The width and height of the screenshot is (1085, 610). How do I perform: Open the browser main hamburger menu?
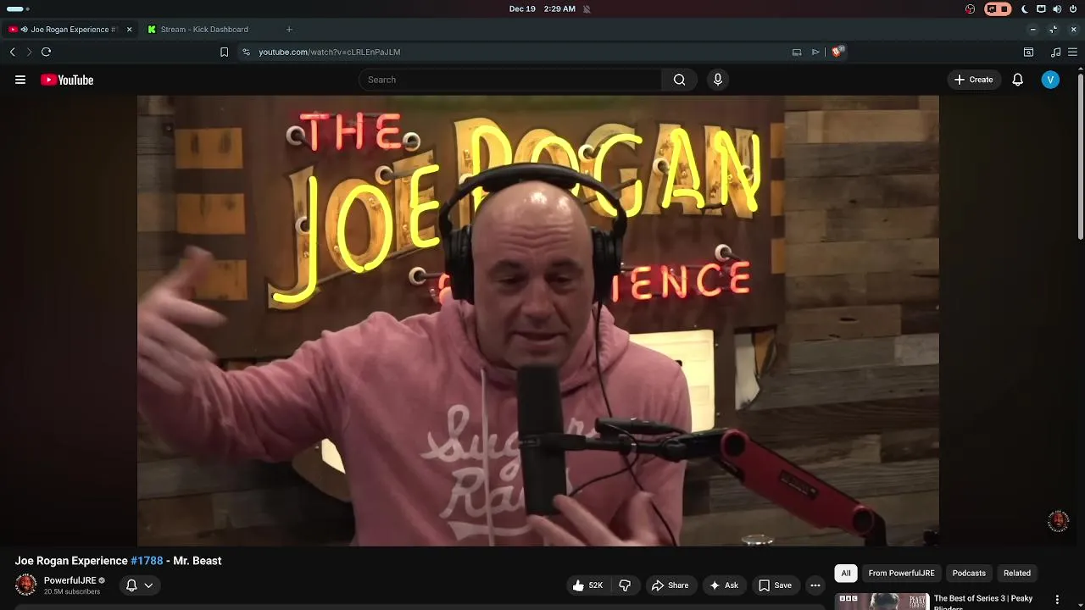point(1072,52)
